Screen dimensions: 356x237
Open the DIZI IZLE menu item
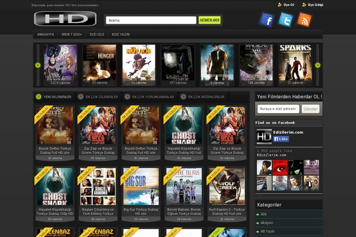[97, 34]
